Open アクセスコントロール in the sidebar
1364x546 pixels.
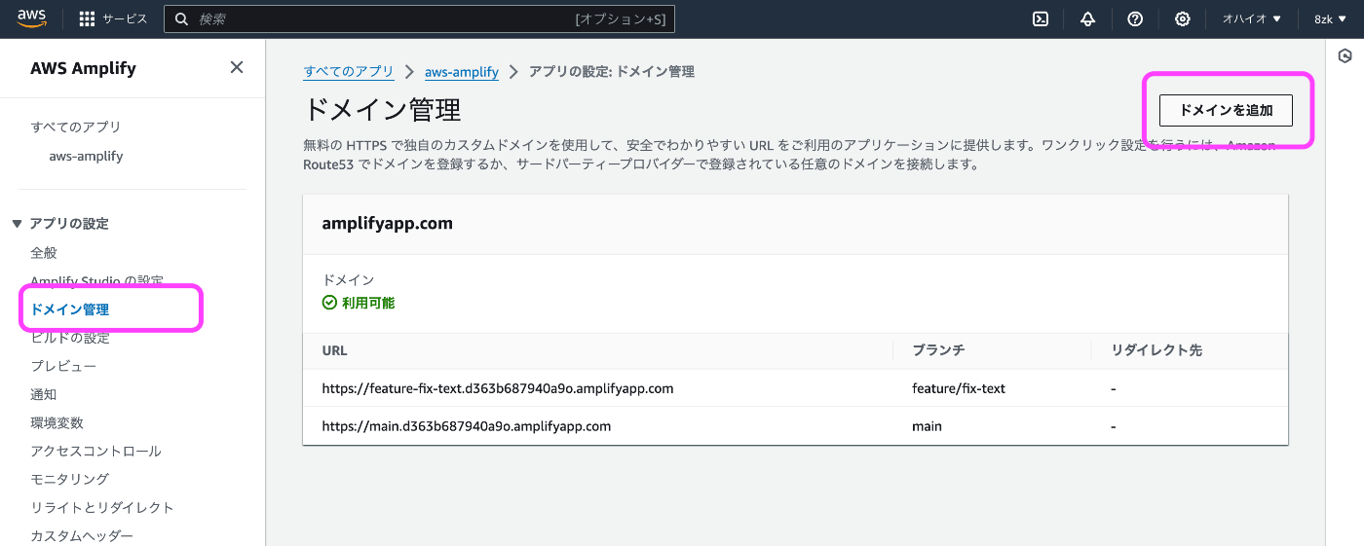95,451
